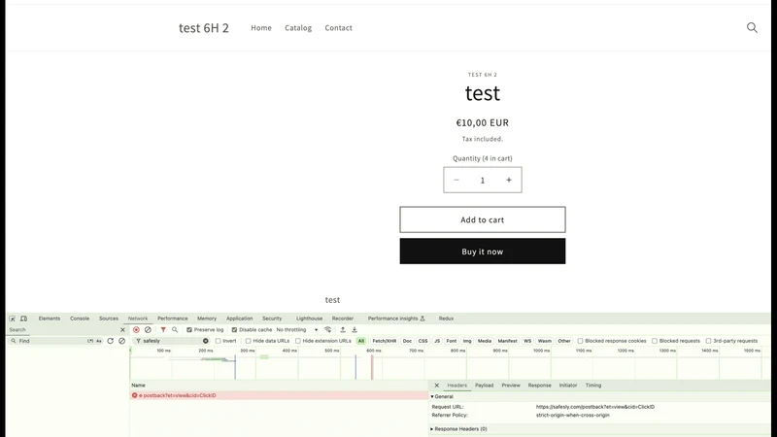Image resolution: width=777 pixels, height=437 pixels.
Task: Click the refresh search icon
Action: [110, 341]
